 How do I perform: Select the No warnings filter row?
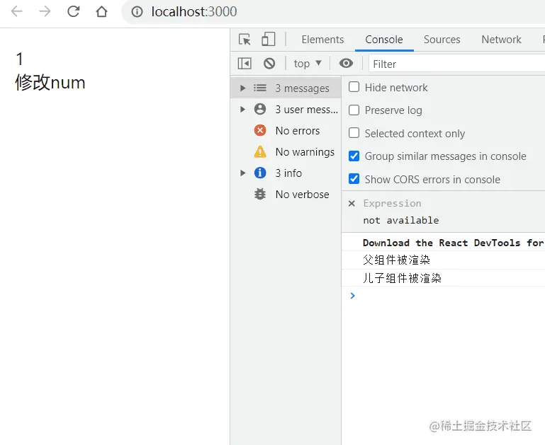pyautogui.click(x=286, y=151)
